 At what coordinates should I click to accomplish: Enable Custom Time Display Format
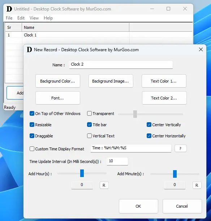[x=32, y=149]
